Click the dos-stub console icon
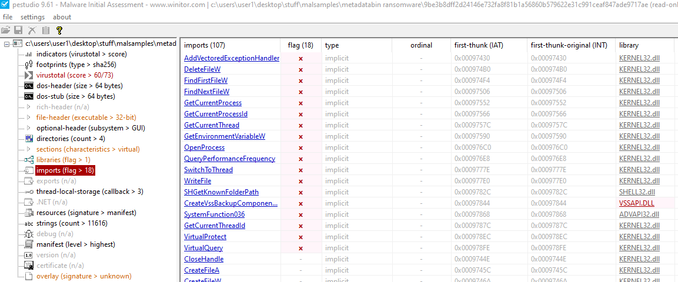Screen dimensions: 678x282 click(29, 96)
